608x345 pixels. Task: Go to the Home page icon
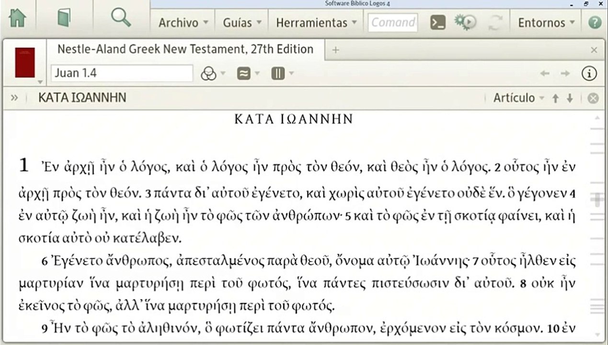(18, 19)
